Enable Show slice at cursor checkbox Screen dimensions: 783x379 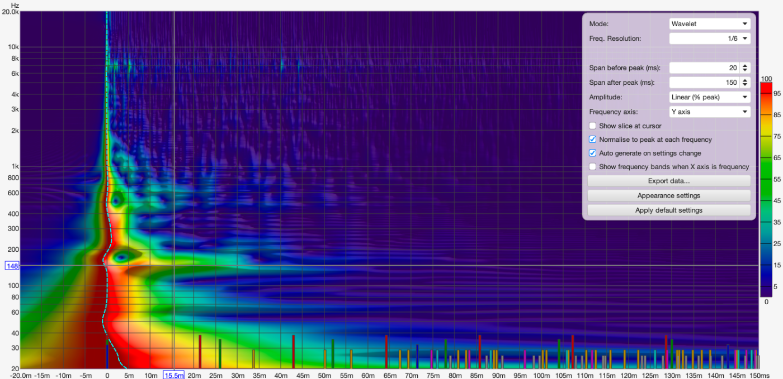click(x=593, y=126)
